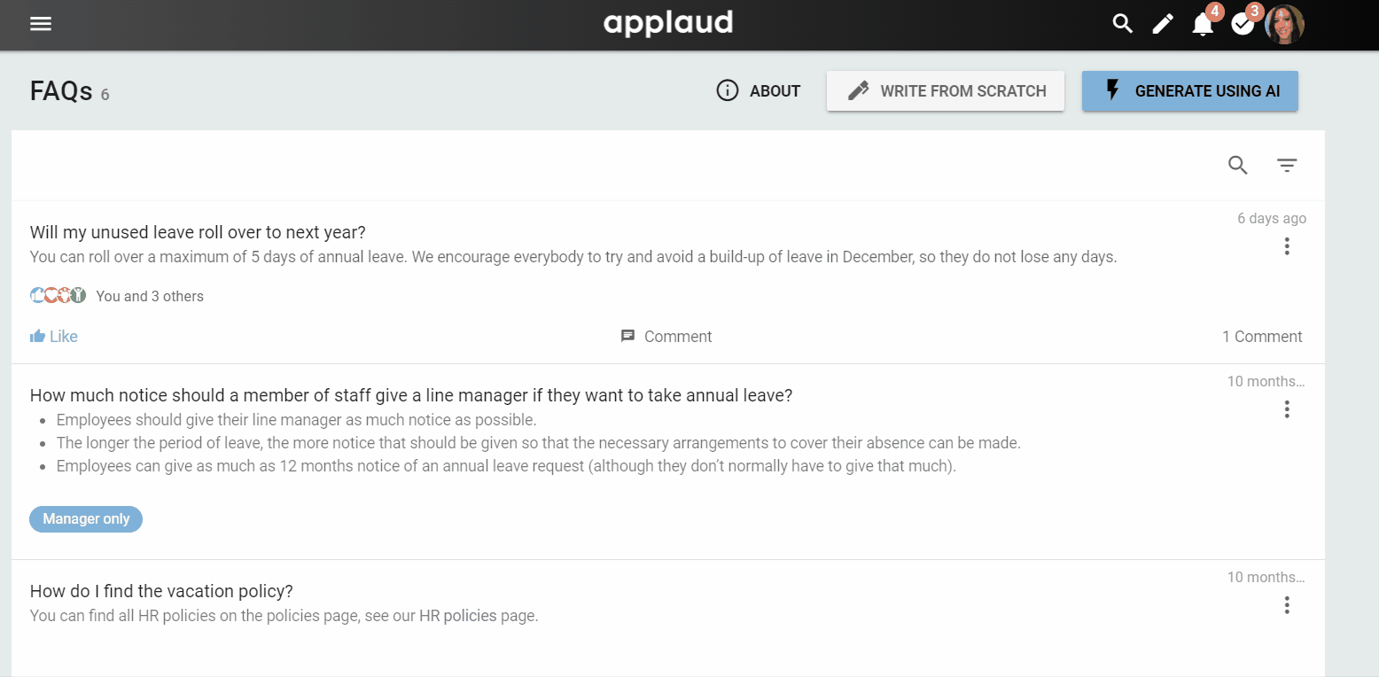Click the applaud logo

coord(668,23)
